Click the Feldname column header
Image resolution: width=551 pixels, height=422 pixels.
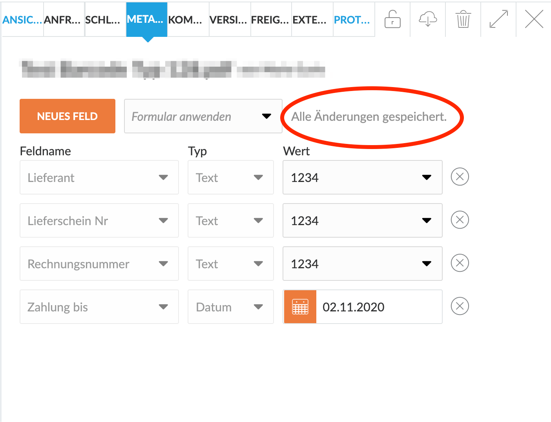click(46, 151)
